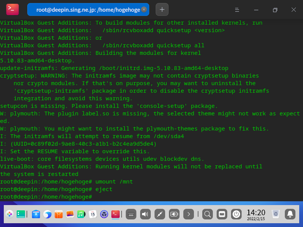This screenshot has height=227, width=303.
Task: Minimize the terminal window
Action: pyautogui.click(x=256, y=10)
